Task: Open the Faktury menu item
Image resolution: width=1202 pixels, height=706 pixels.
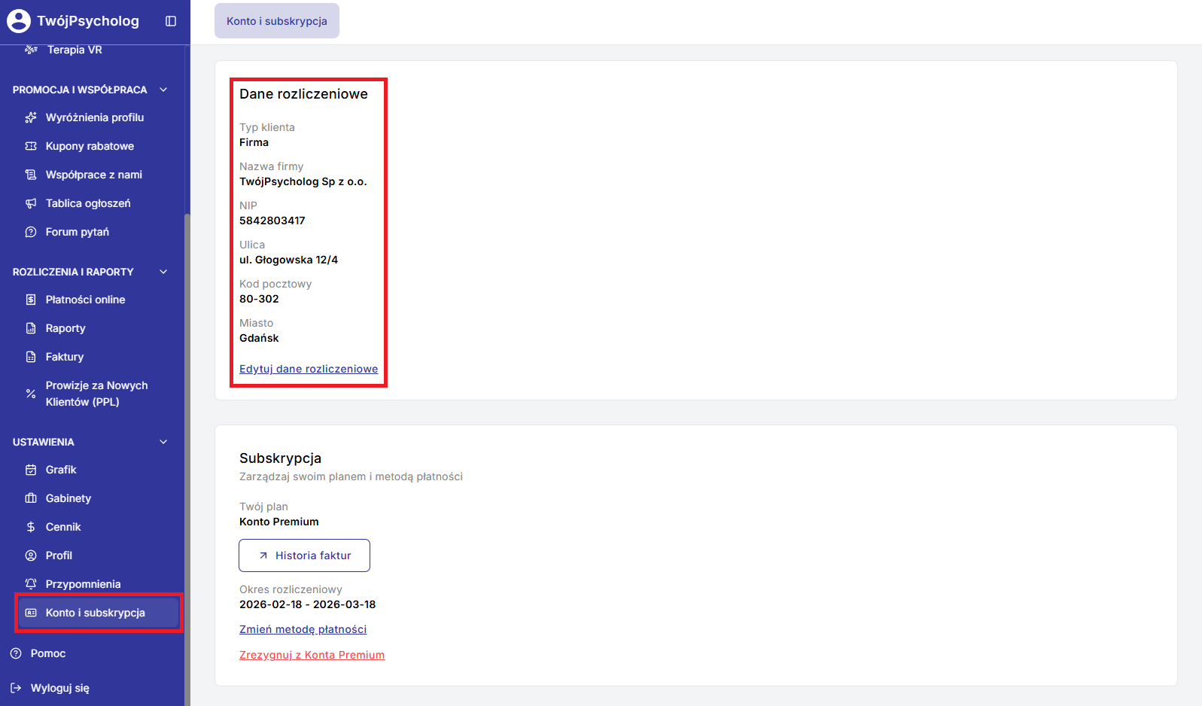Action: click(x=65, y=357)
